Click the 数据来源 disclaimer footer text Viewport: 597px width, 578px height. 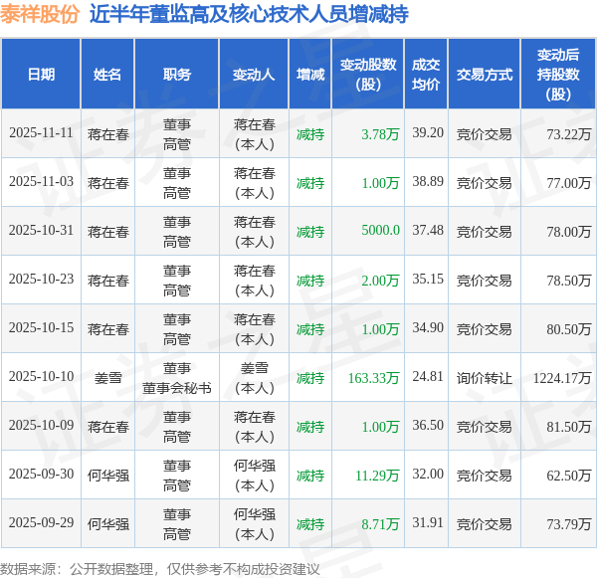pyautogui.click(x=160, y=569)
